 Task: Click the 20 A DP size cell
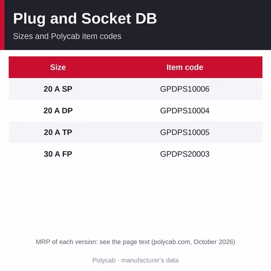tap(58, 111)
